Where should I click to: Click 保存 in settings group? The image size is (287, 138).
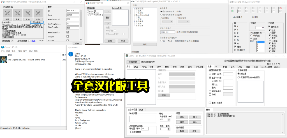point(182,117)
